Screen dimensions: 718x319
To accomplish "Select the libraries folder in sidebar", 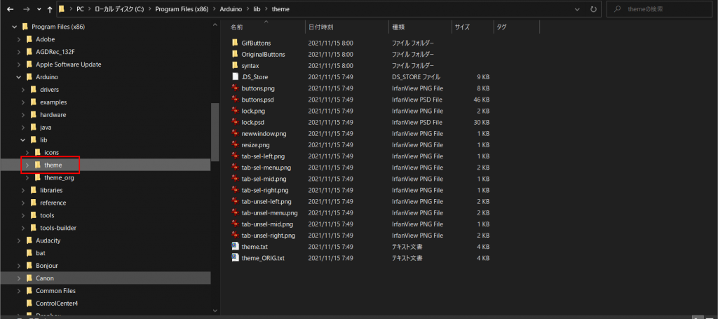I will click(51, 190).
